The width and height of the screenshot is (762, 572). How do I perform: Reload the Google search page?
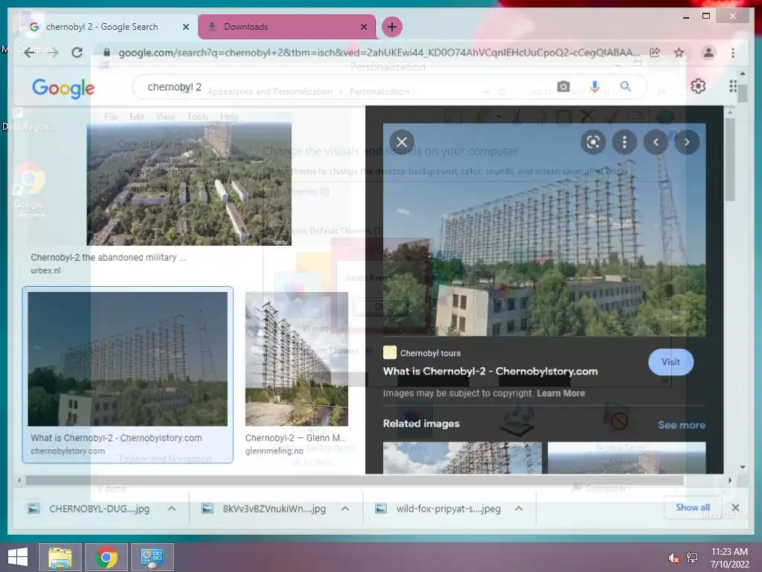point(77,53)
